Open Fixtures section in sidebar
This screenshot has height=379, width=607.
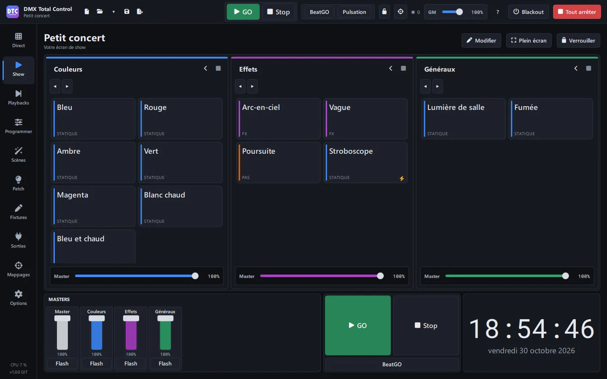pos(19,212)
